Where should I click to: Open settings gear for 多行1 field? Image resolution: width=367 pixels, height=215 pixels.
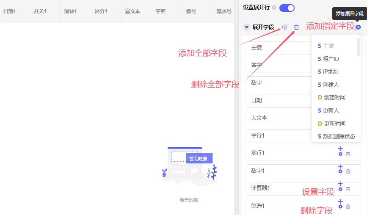[x=340, y=154]
